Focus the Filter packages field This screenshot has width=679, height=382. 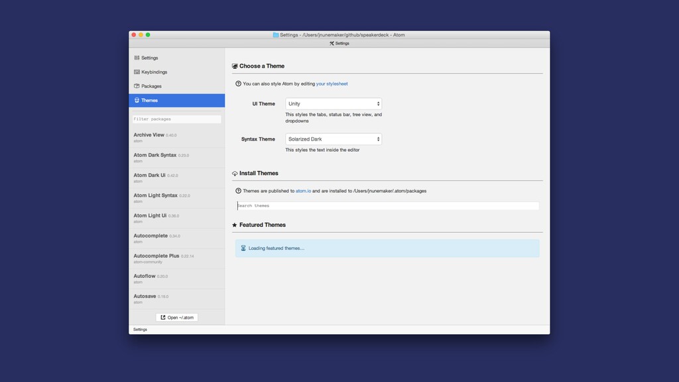[176, 119]
